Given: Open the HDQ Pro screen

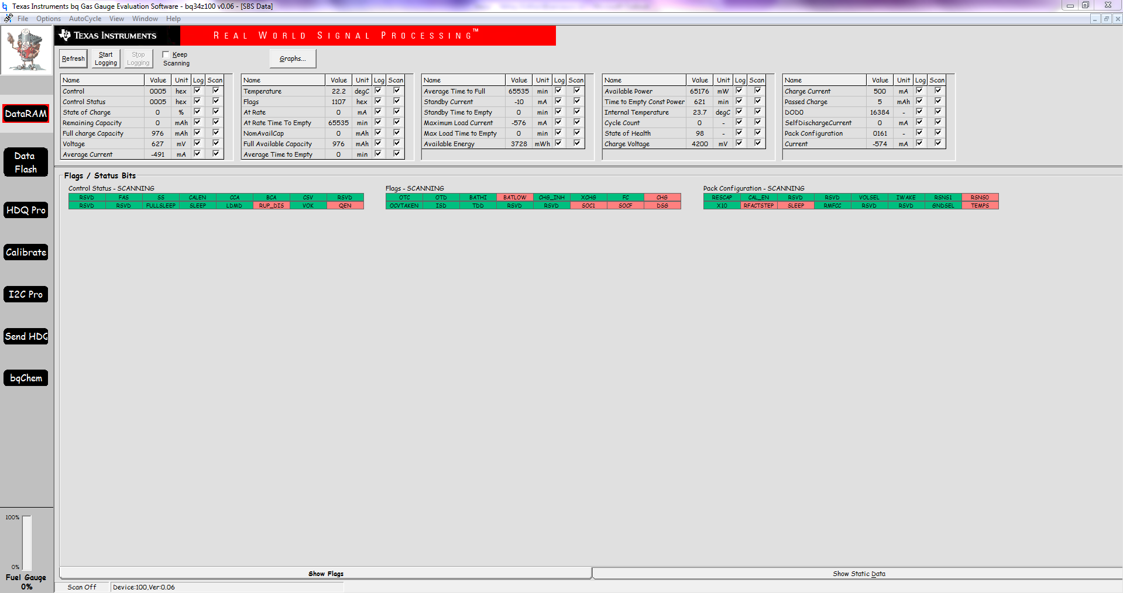Looking at the screenshot, I should coord(26,210).
